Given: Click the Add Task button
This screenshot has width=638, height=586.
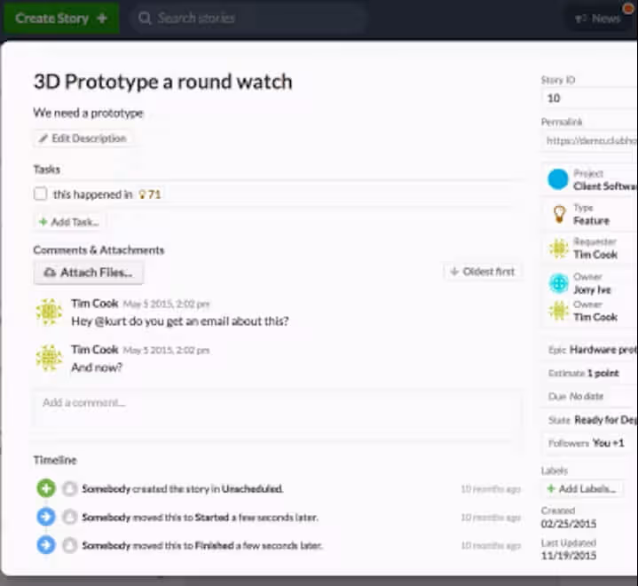Looking at the screenshot, I should 68,222.
